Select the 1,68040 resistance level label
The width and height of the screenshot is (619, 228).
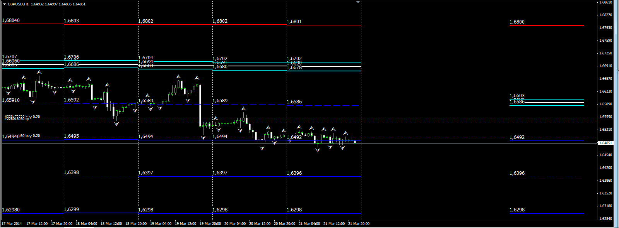(x=11, y=20)
